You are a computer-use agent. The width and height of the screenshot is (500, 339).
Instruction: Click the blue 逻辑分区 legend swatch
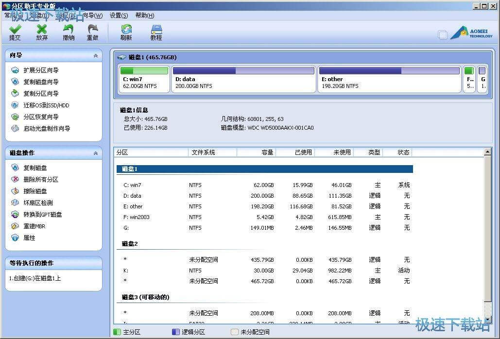click(176, 332)
